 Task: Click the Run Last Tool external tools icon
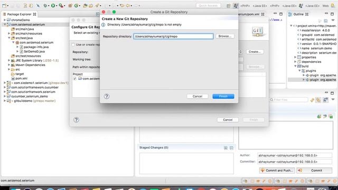click(x=61, y=6)
